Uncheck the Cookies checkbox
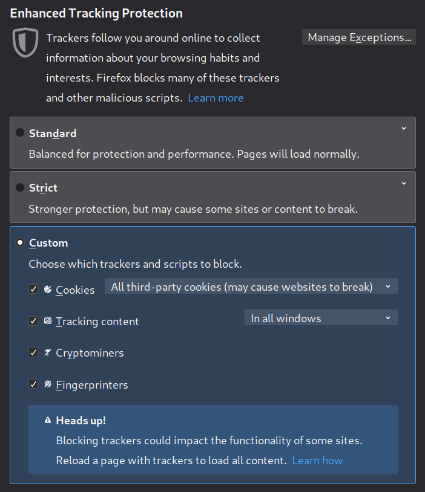The height and width of the screenshot is (492, 425). 34,290
